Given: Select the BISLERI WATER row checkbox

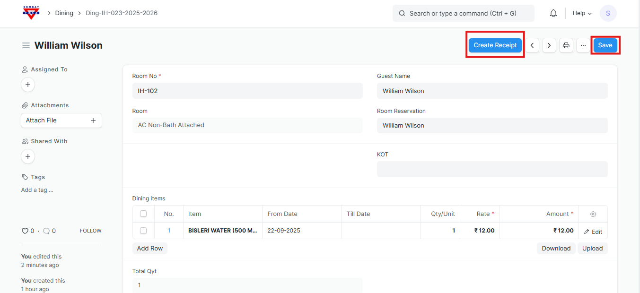Looking at the screenshot, I should click(x=143, y=231).
